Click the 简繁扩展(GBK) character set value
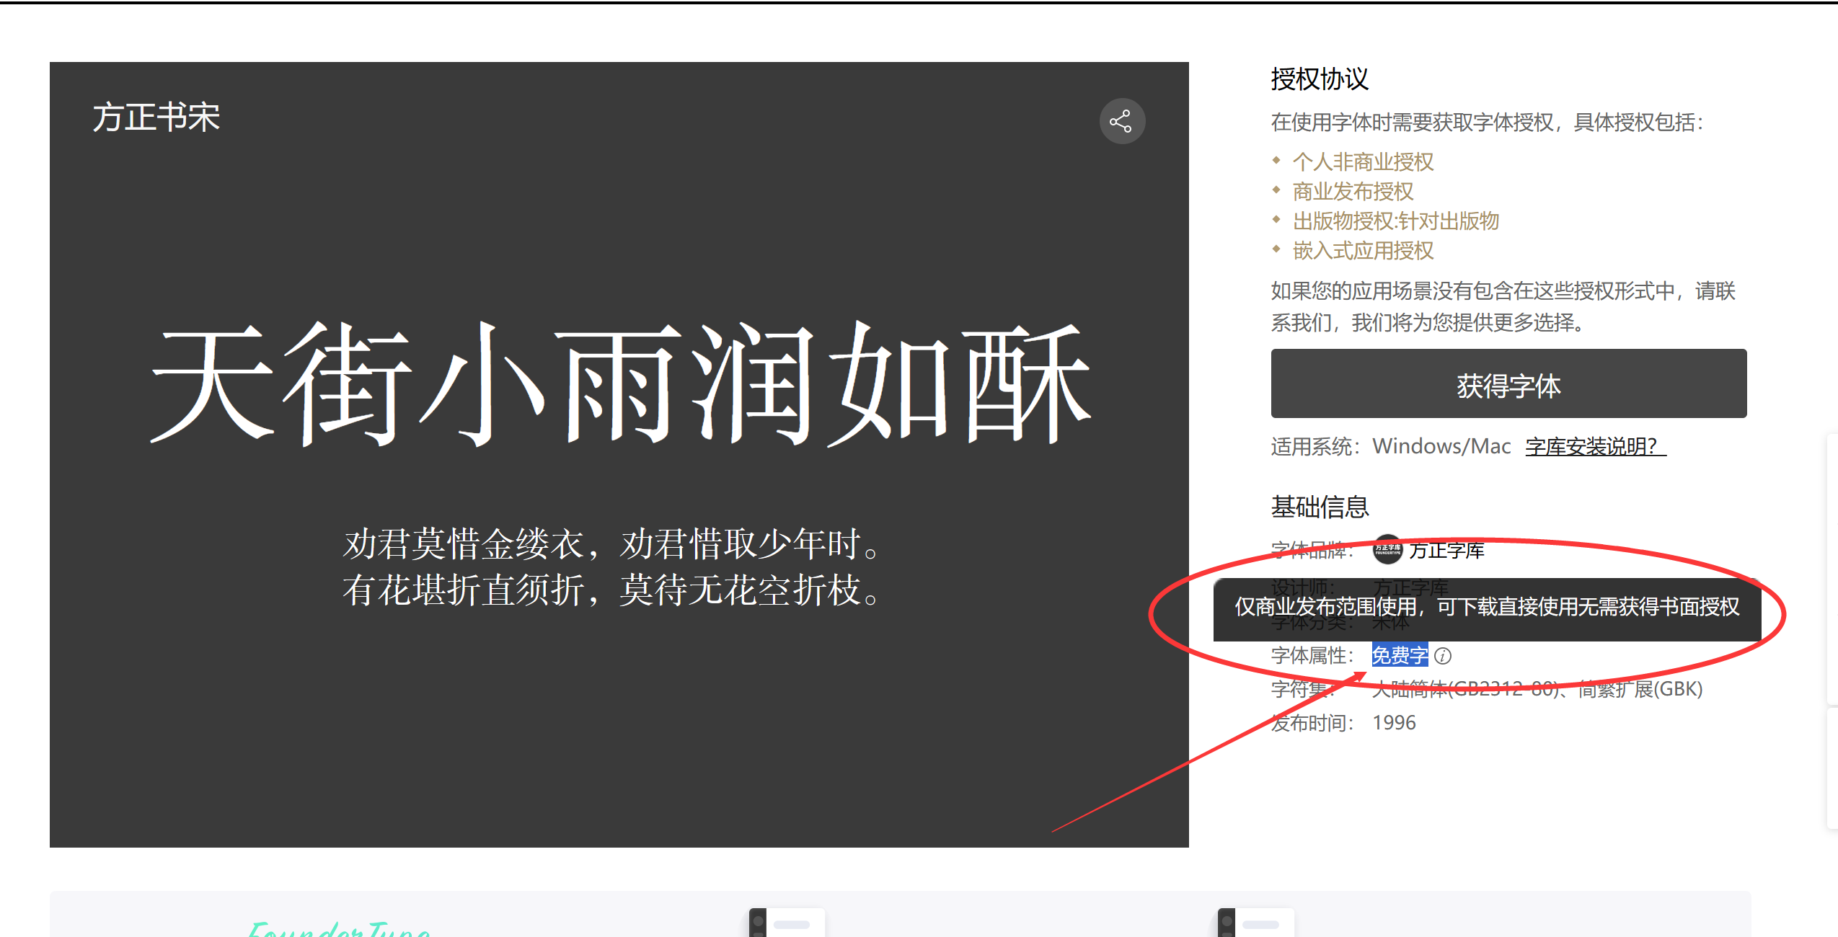The height and width of the screenshot is (937, 1838). click(1640, 689)
